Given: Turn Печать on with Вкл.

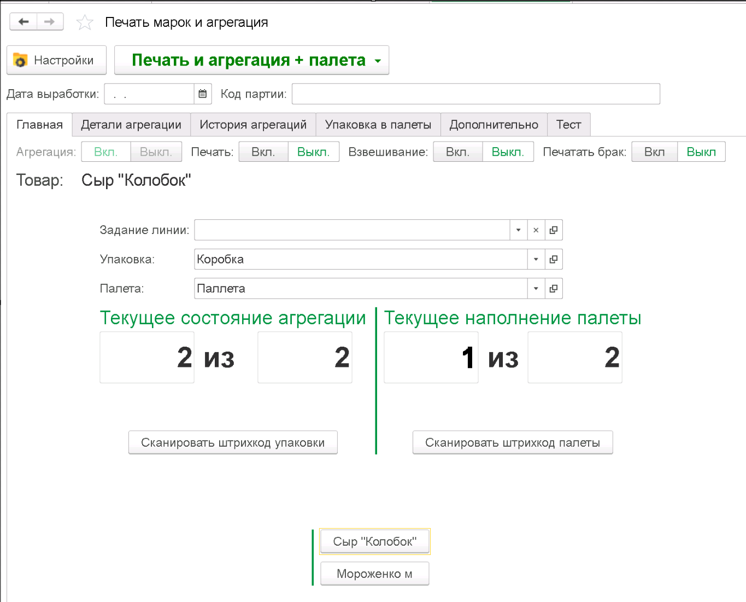Looking at the screenshot, I should click(263, 152).
